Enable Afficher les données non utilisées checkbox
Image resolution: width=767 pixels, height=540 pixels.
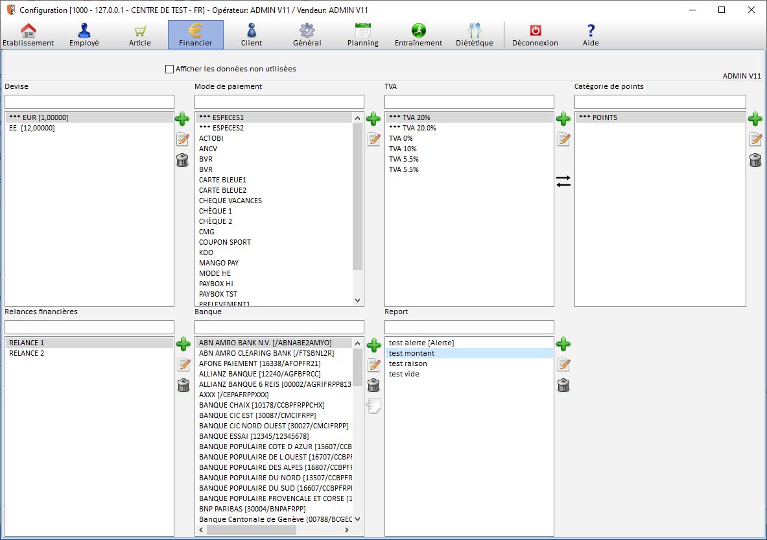(x=170, y=69)
